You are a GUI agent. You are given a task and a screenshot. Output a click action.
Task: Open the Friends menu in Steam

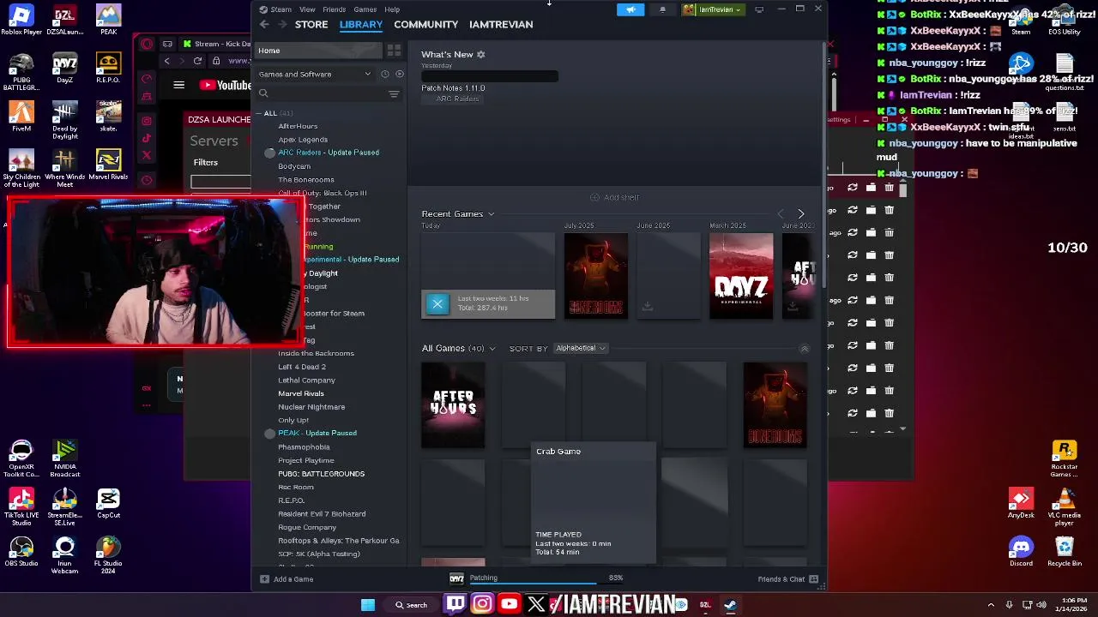pos(334,9)
